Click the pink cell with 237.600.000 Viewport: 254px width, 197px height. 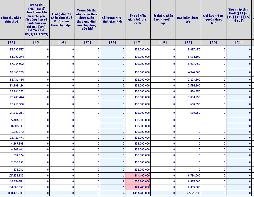[x=138, y=181]
